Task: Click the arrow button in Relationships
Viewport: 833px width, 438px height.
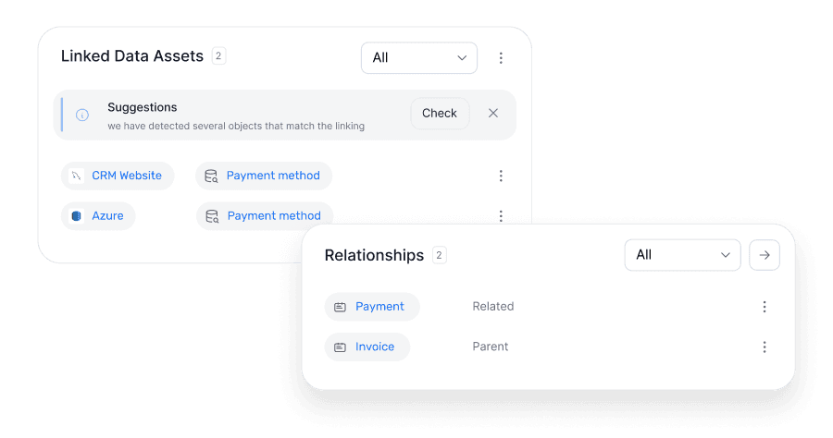Action: pos(765,255)
